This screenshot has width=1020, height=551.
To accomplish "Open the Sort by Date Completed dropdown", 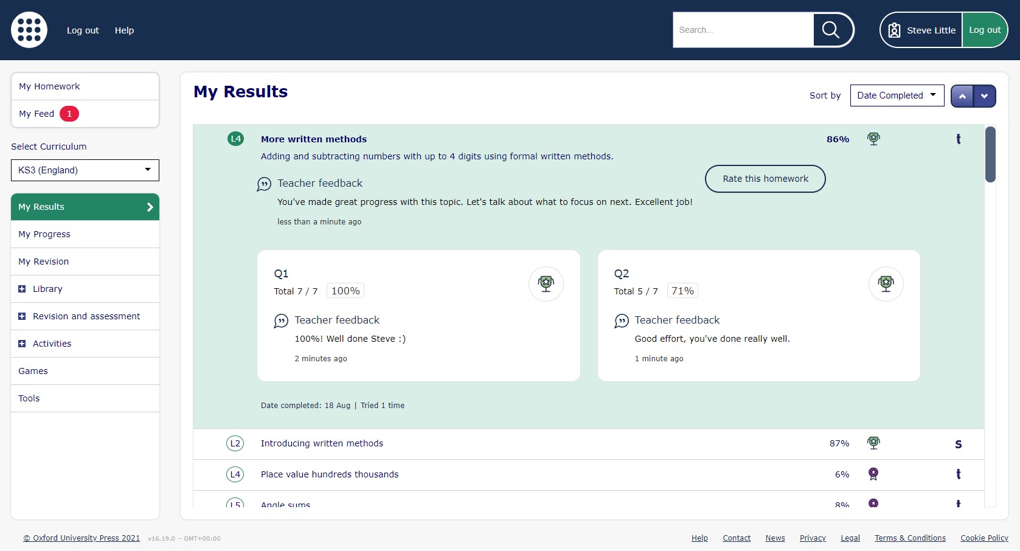I will (x=897, y=95).
